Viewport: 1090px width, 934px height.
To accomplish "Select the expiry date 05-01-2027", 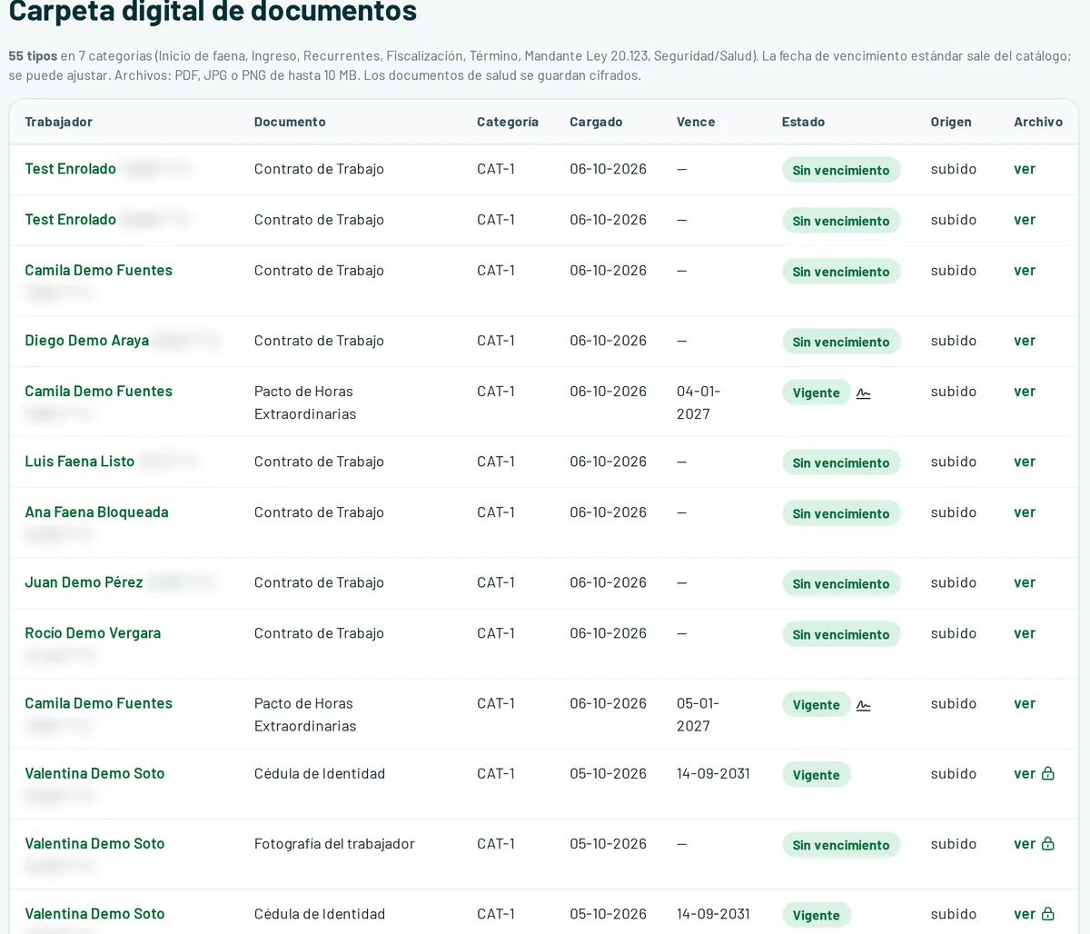I will (x=699, y=714).
